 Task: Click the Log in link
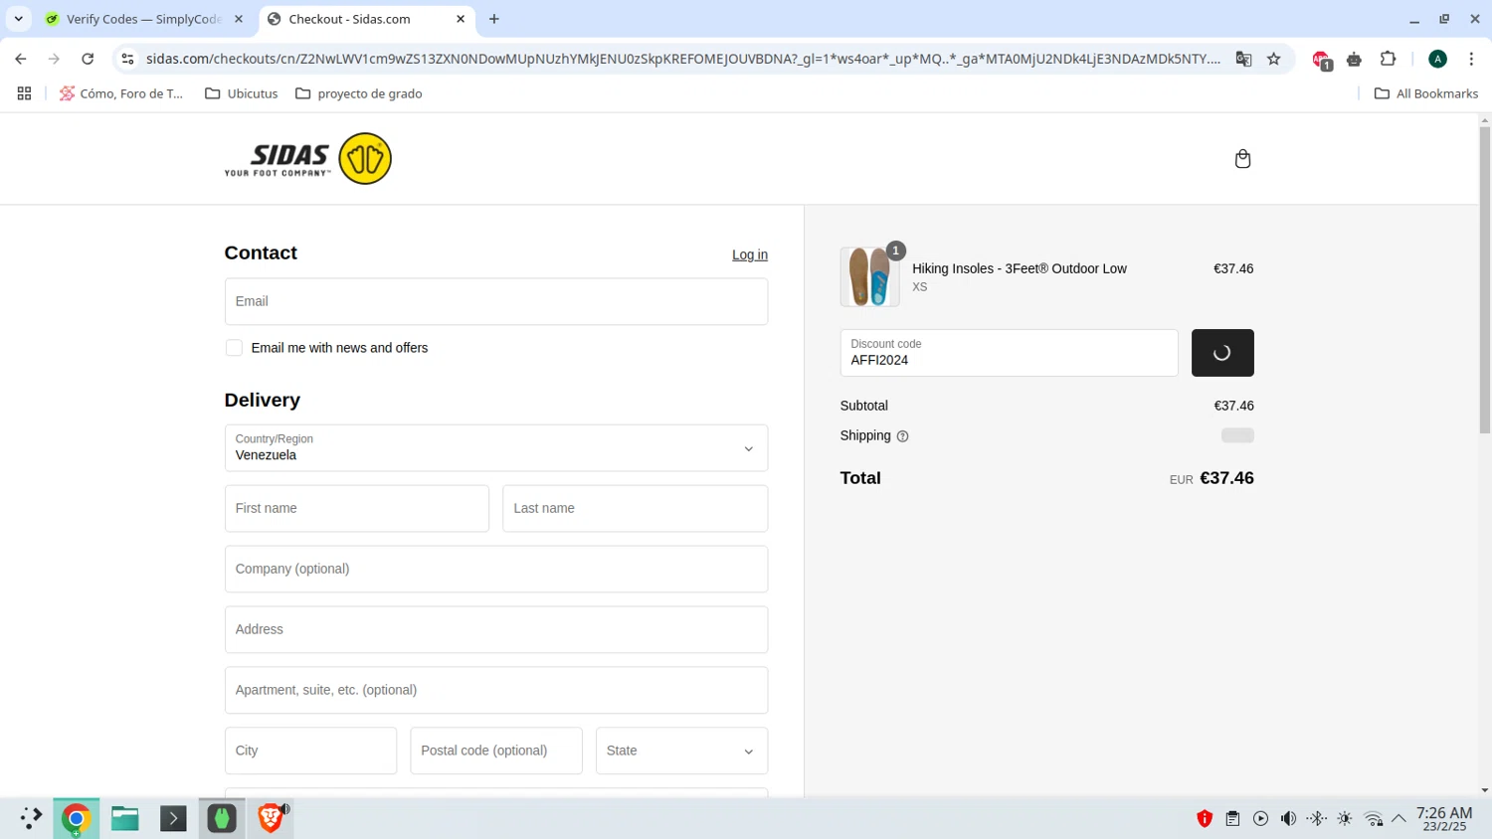(750, 254)
